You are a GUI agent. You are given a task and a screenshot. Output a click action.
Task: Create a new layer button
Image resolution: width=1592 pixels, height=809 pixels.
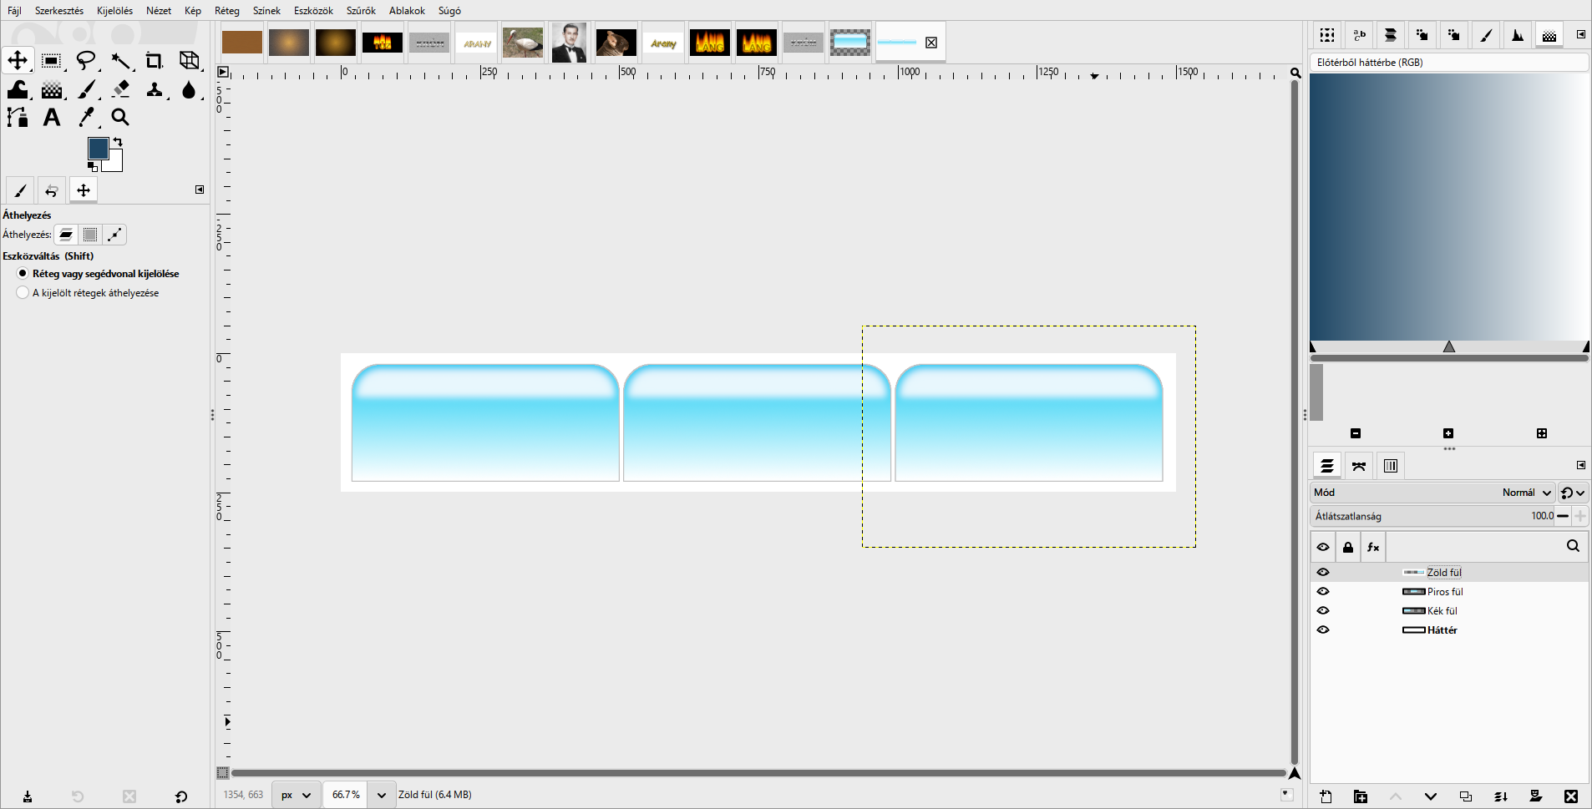[1326, 796]
